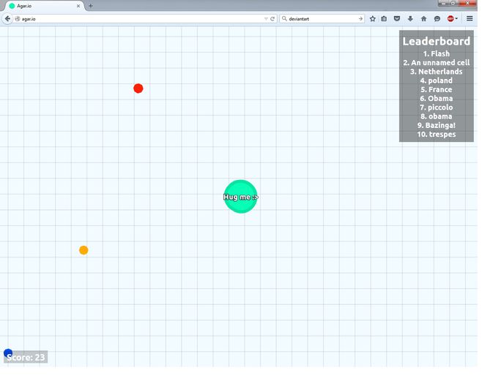Open search engine selector magnifier dropdown
The image size is (482, 384).
(x=284, y=18)
